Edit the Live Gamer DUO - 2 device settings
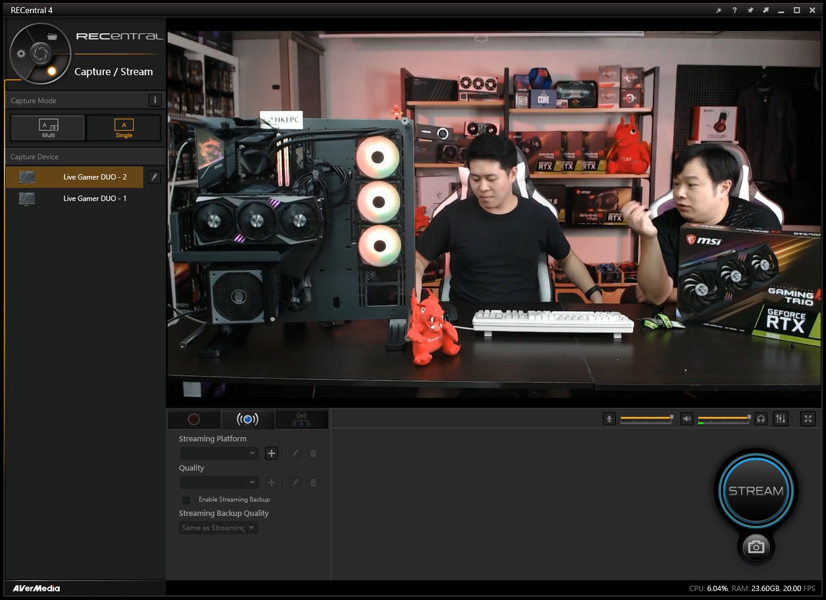The image size is (826, 600). (154, 177)
